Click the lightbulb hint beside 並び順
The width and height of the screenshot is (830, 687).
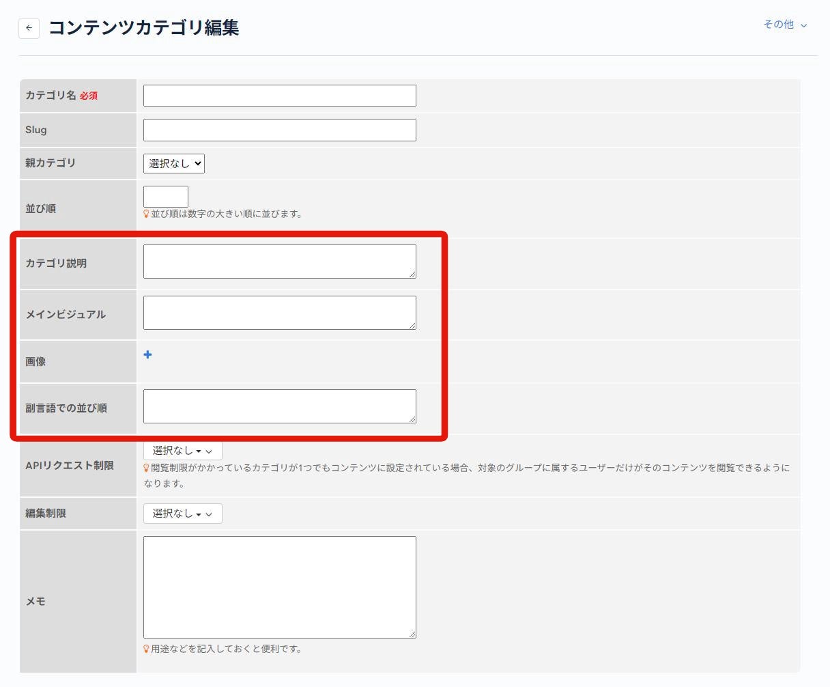146,212
